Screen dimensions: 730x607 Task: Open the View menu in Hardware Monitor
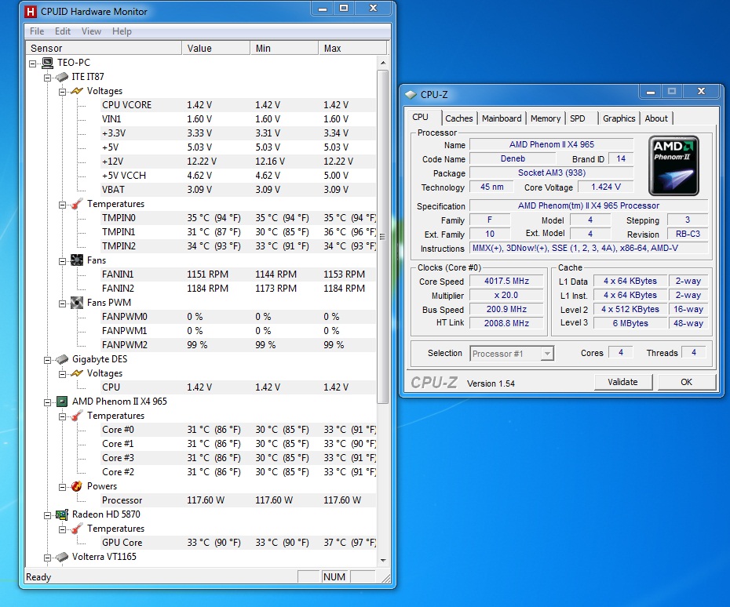point(91,31)
